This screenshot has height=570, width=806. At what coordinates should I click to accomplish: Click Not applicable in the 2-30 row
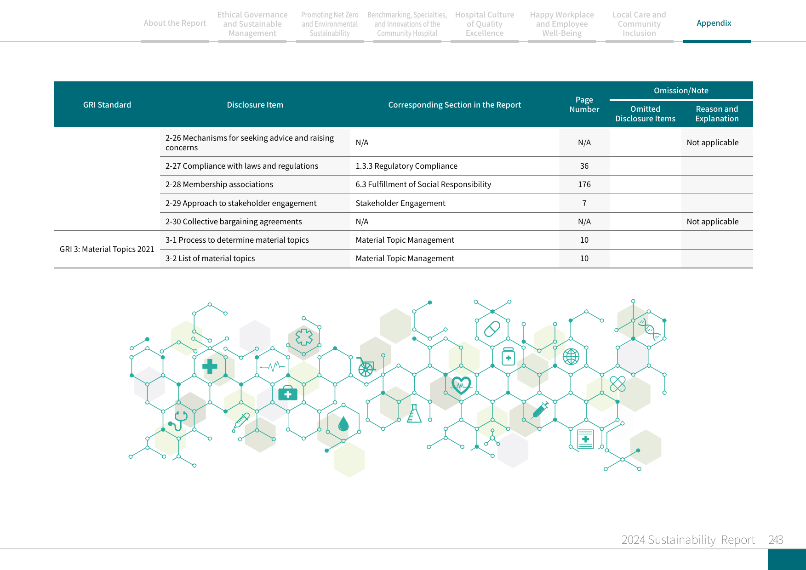(712, 222)
